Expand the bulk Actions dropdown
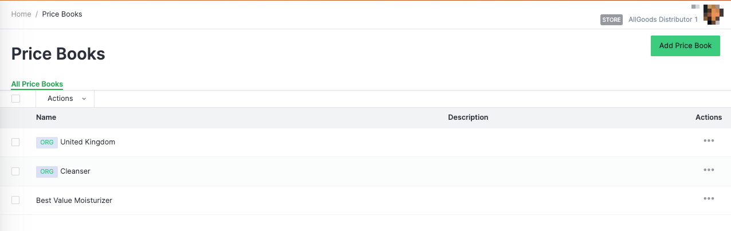 66,99
